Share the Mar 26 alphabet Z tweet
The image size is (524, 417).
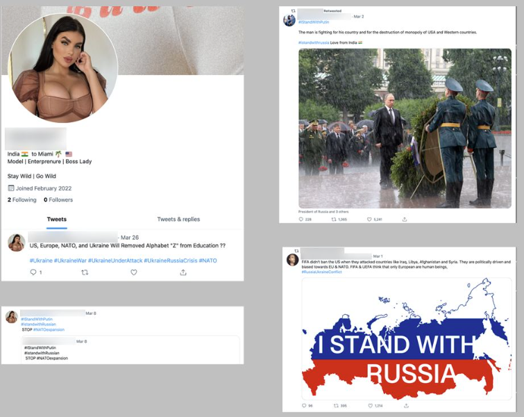click(183, 272)
